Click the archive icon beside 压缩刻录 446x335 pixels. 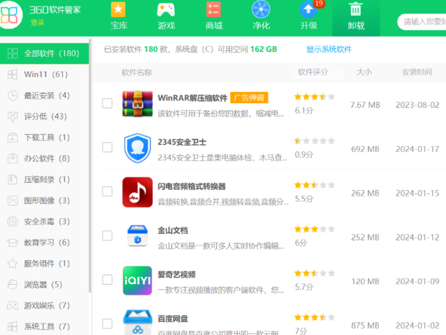coord(12,180)
